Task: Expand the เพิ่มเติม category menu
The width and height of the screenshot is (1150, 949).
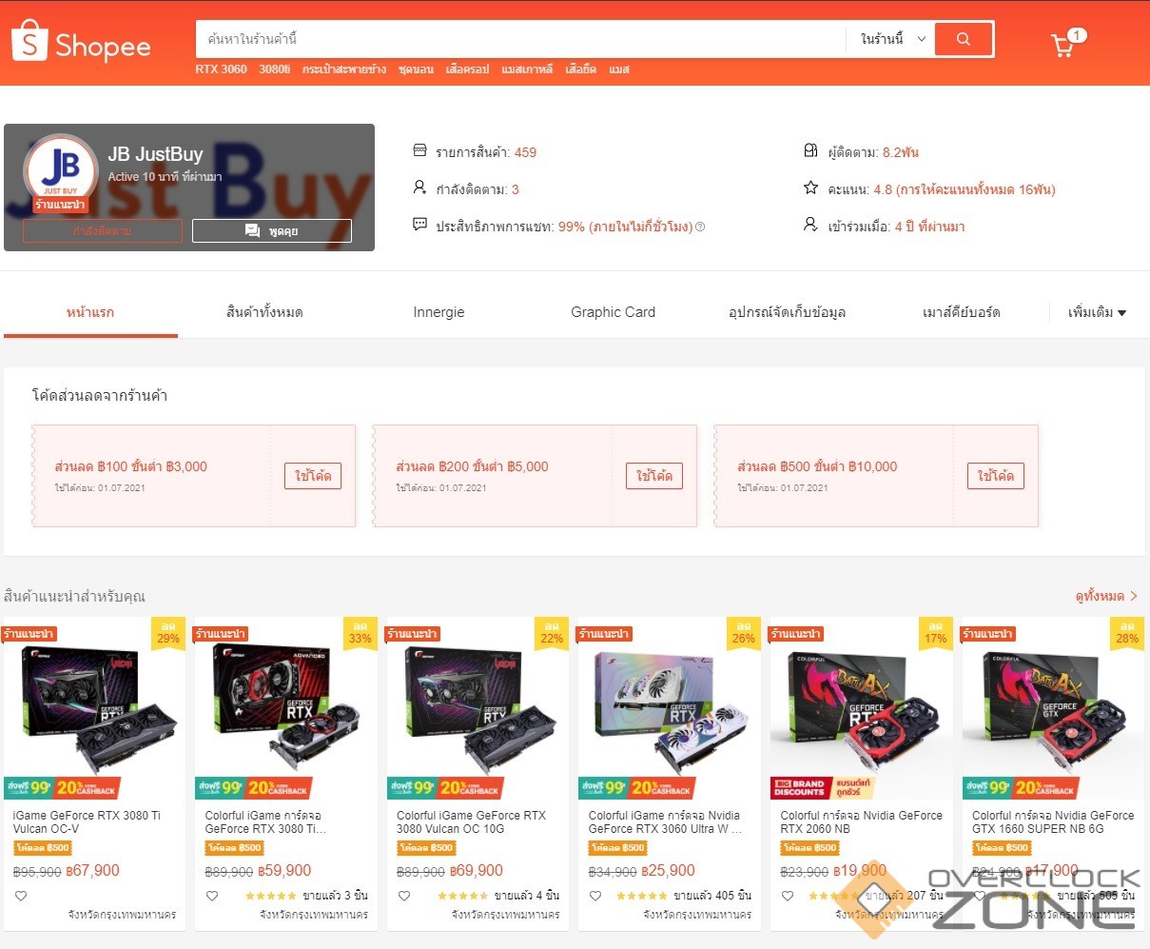Action: [1097, 312]
